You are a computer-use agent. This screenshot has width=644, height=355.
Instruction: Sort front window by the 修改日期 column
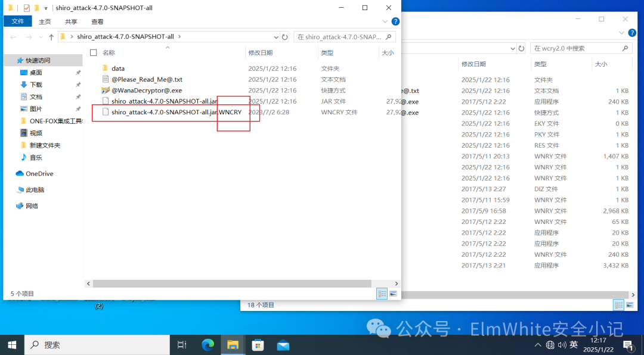261,52
